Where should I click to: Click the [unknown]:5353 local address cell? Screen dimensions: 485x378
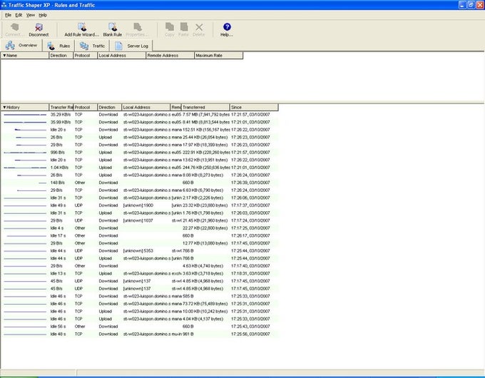click(138, 251)
